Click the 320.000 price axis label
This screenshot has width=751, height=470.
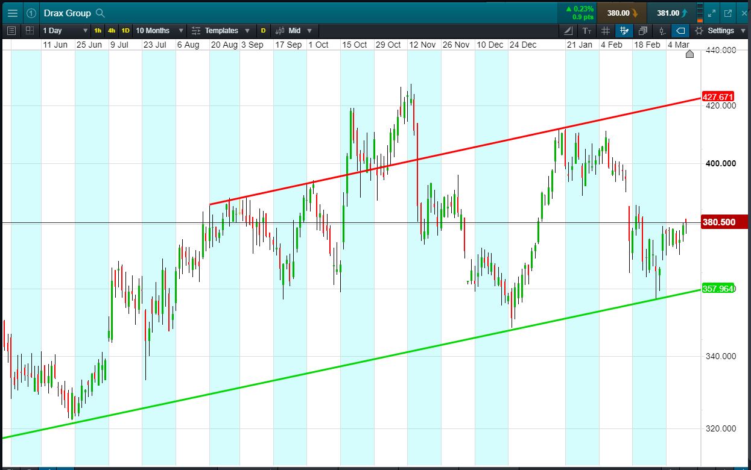(x=720, y=428)
